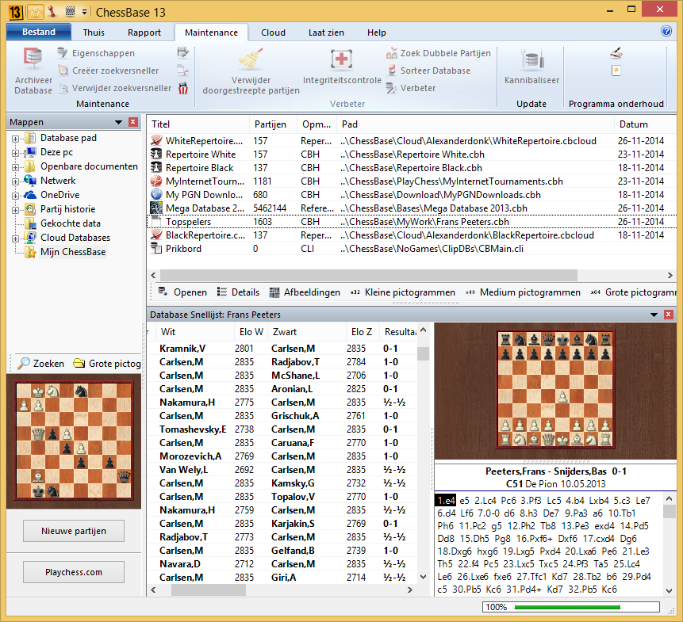Click the notation scrollbar down arrow
The height and width of the screenshot is (622, 683).
(x=670, y=590)
